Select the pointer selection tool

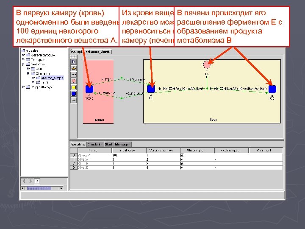(x=74, y=62)
